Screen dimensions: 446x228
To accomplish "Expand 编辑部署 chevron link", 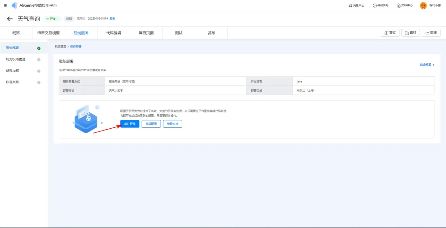I will click(427, 65).
